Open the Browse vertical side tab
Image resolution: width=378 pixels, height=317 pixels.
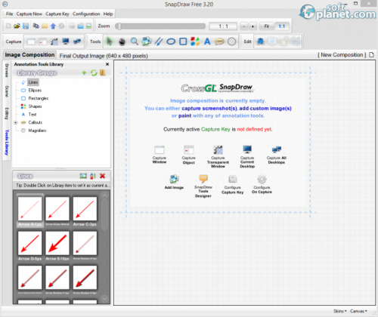point(7,70)
